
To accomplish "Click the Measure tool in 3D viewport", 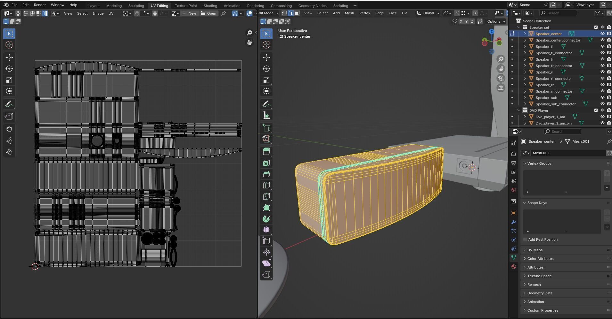I will pos(266,115).
